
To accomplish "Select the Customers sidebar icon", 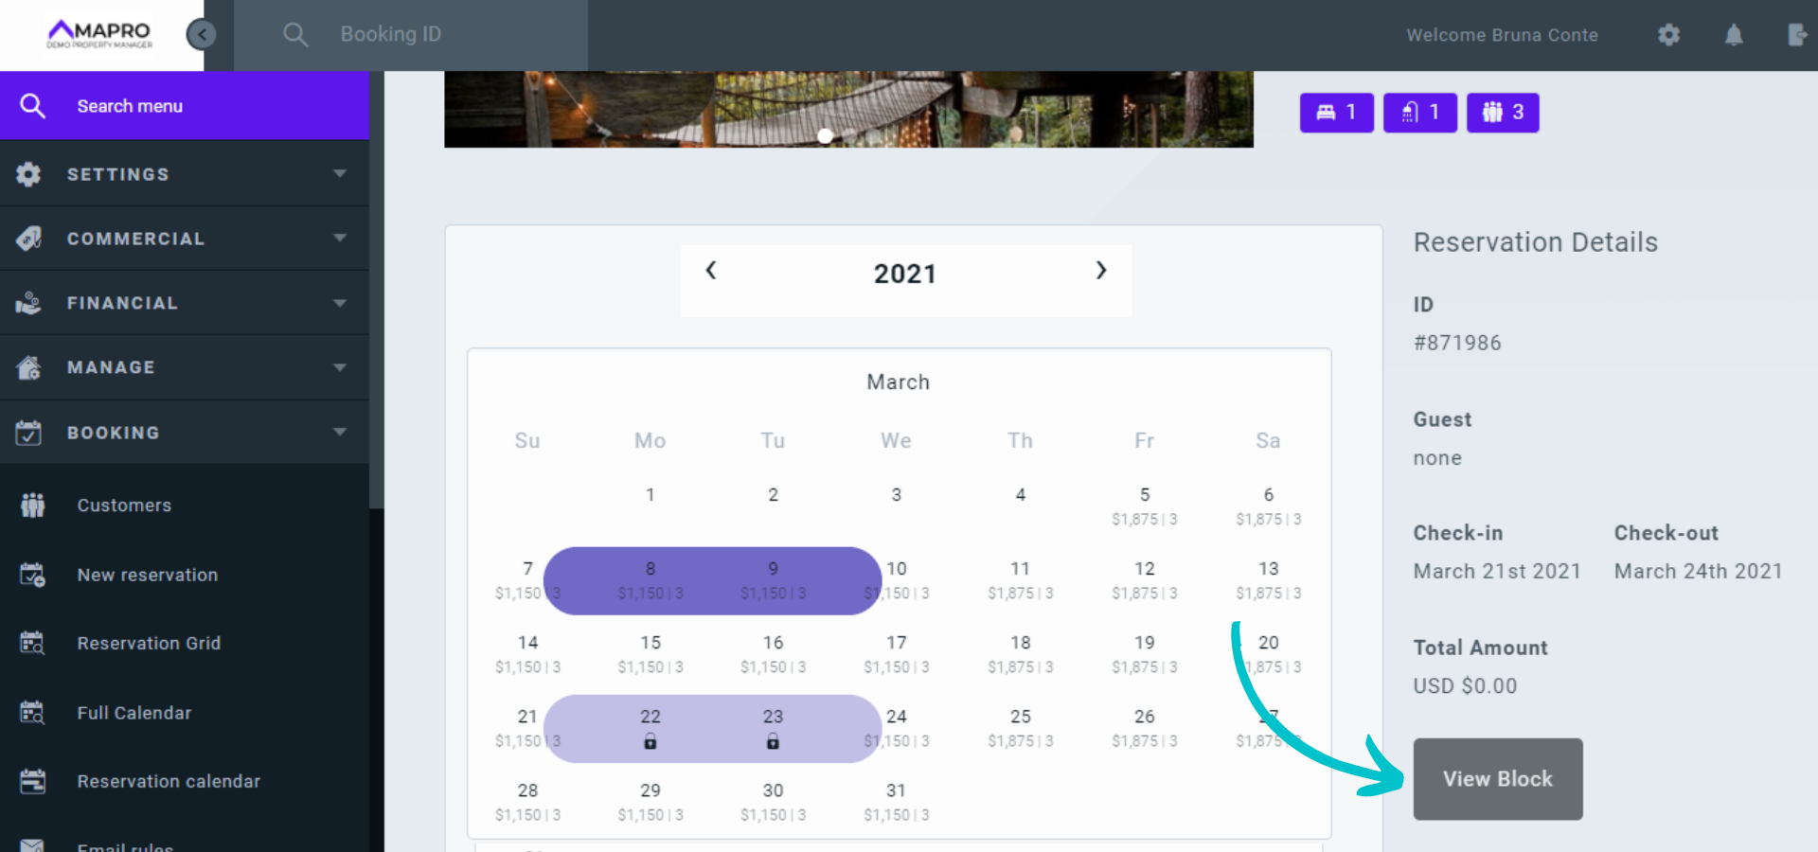I will [x=32, y=505].
